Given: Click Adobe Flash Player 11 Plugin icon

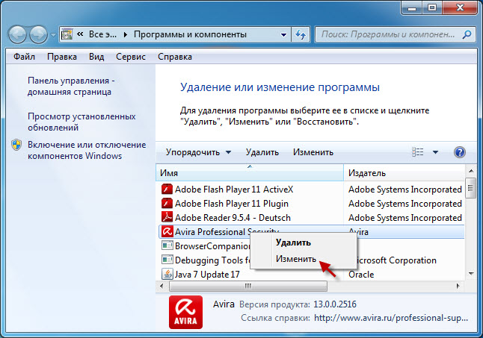Looking at the screenshot, I should pyautogui.click(x=167, y=203).
